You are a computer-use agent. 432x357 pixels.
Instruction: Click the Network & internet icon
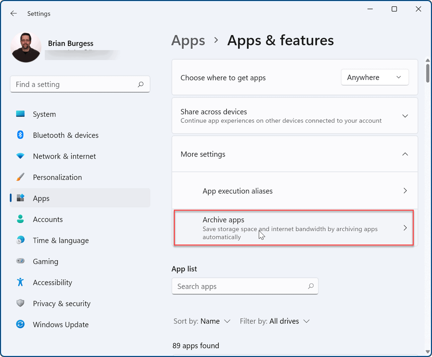[20, 156]
